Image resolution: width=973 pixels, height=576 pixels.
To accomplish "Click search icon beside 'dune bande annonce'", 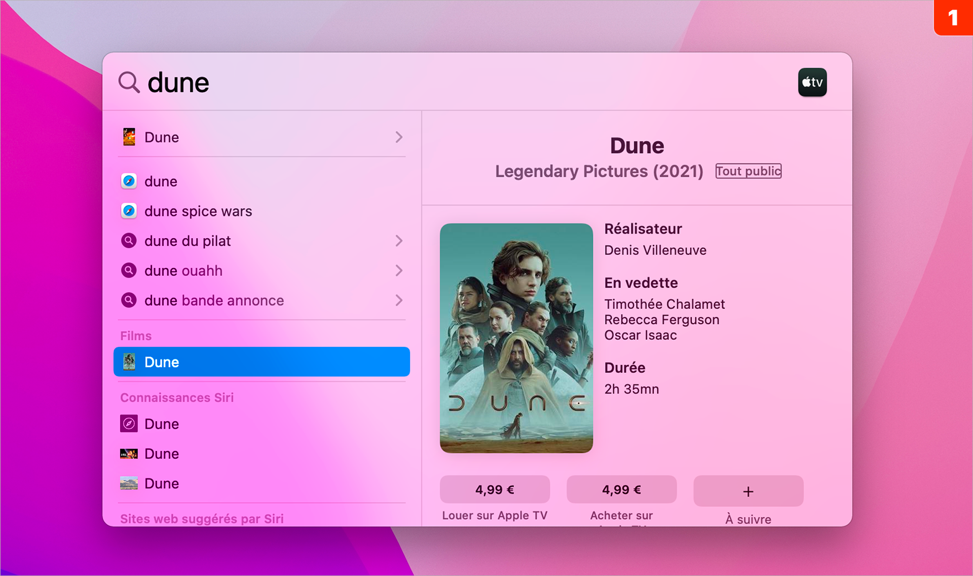I will tap(129, 300).
